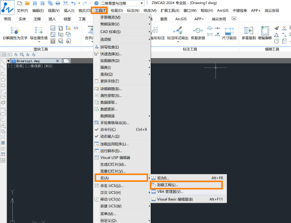291x223 pixels.
Task: Open the 扩展工具(X) menu
Action: [170, 10]
